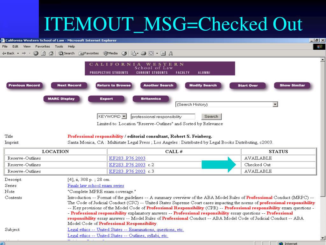Viewport: 326px width, 245px height.
Task: Open the Favorites toolbar pane
Action: pyautogui.click(x=89, y=53)
